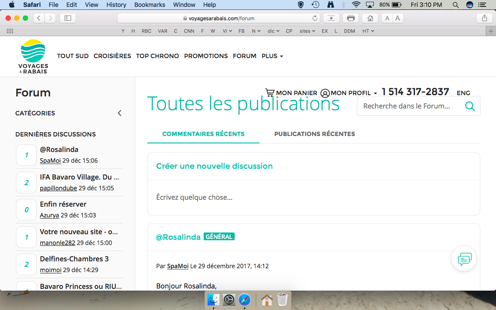Open the Enfin réserver discussion

pos(63,205)
